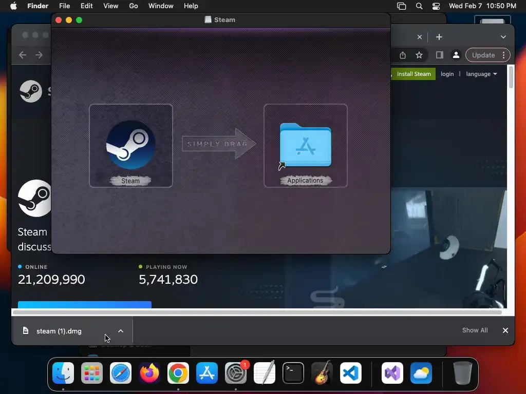Click the horizontal page scrollbar
The image size is (526, 394).
click(257, 312)
